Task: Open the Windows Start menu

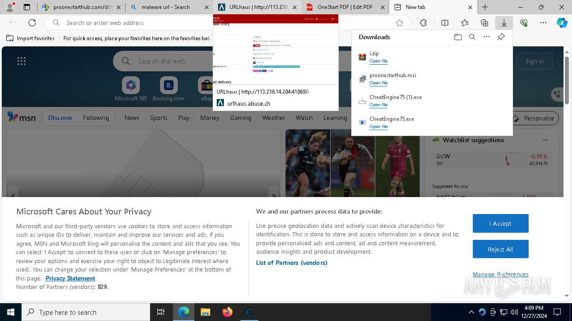Action: pyautogui.click(x=11, y=312)
